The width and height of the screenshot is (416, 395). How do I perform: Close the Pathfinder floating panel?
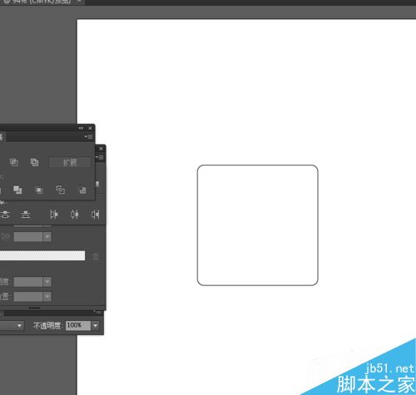90,128
